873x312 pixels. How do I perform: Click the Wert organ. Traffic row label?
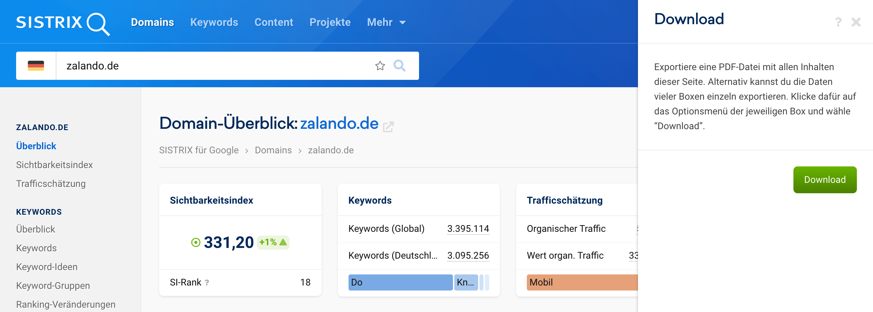(x=565, y=256)
